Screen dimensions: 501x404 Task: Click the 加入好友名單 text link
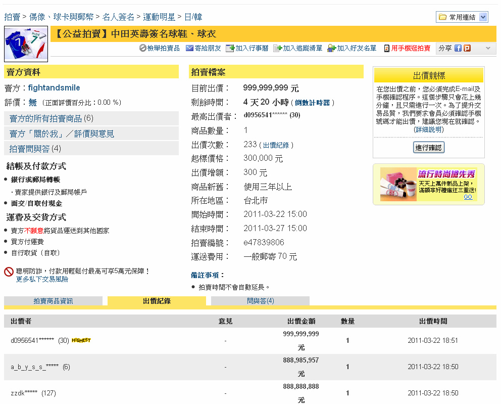[357, 49]
